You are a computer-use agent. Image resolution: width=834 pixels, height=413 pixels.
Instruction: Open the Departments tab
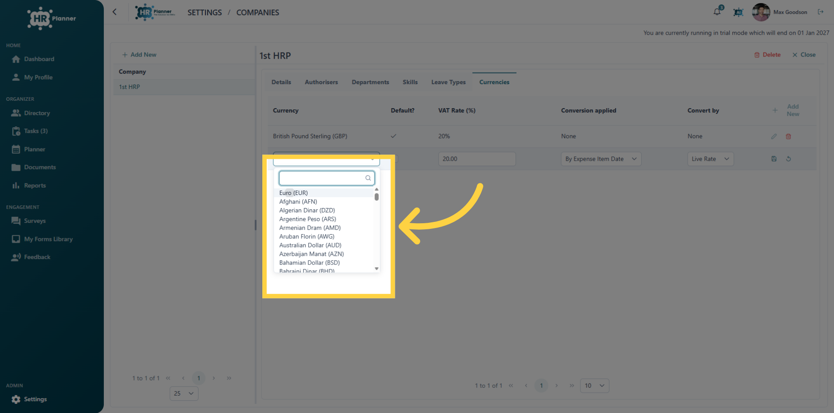tap(370, 82)
